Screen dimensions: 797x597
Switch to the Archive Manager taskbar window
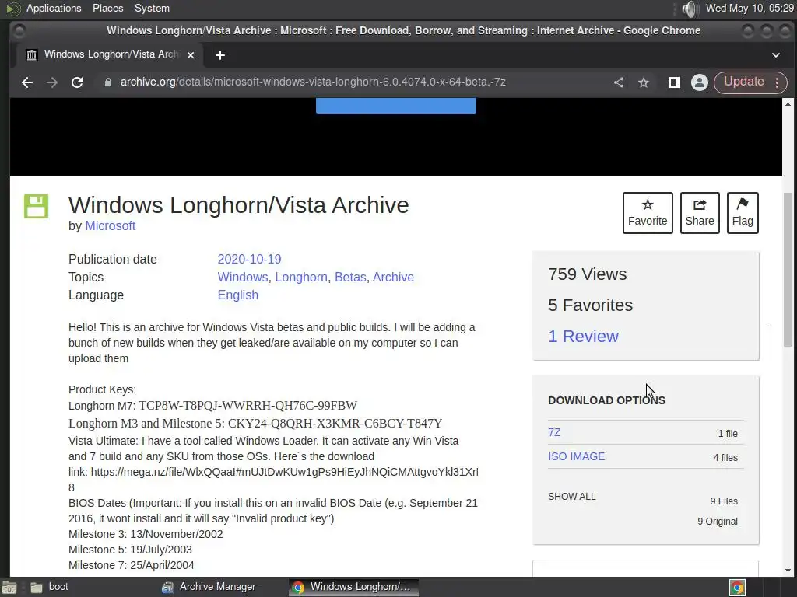[209, 587]
